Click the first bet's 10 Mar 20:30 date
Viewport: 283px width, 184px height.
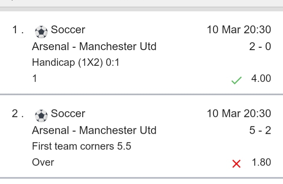[x=239, y=30]
